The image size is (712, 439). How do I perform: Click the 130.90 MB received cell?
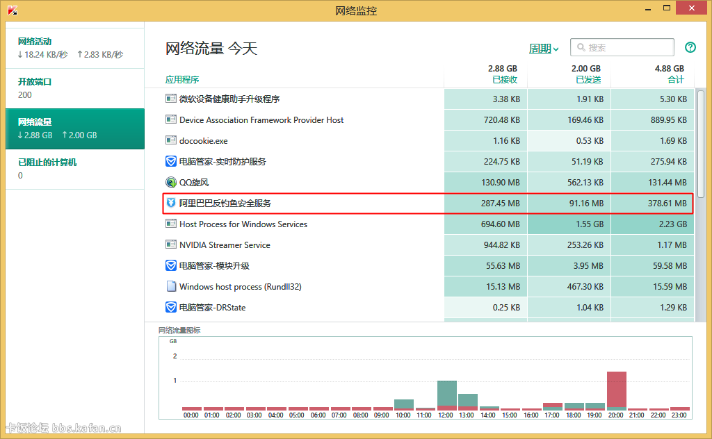coord(485,182)
